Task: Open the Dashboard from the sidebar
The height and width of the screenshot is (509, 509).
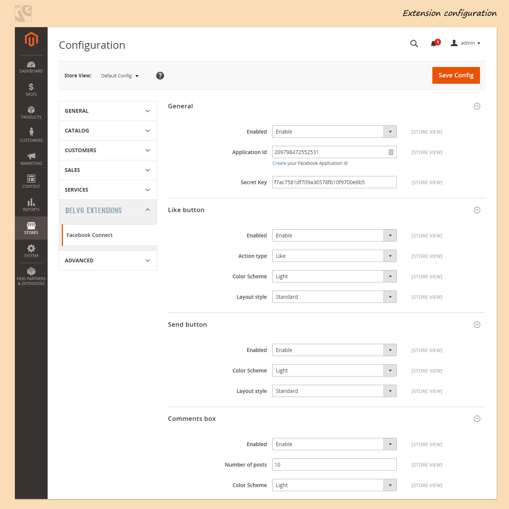Action: pos(31,67)
